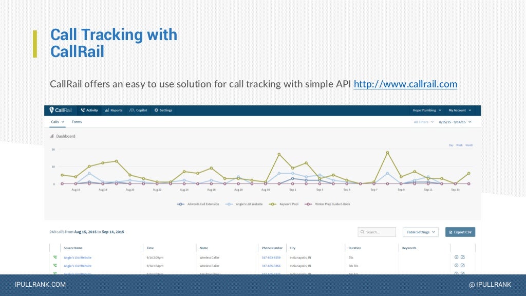Click Indianapolis, IN city in the 55s row
This screenshot has width=526, height=296.
pos(300,258)
